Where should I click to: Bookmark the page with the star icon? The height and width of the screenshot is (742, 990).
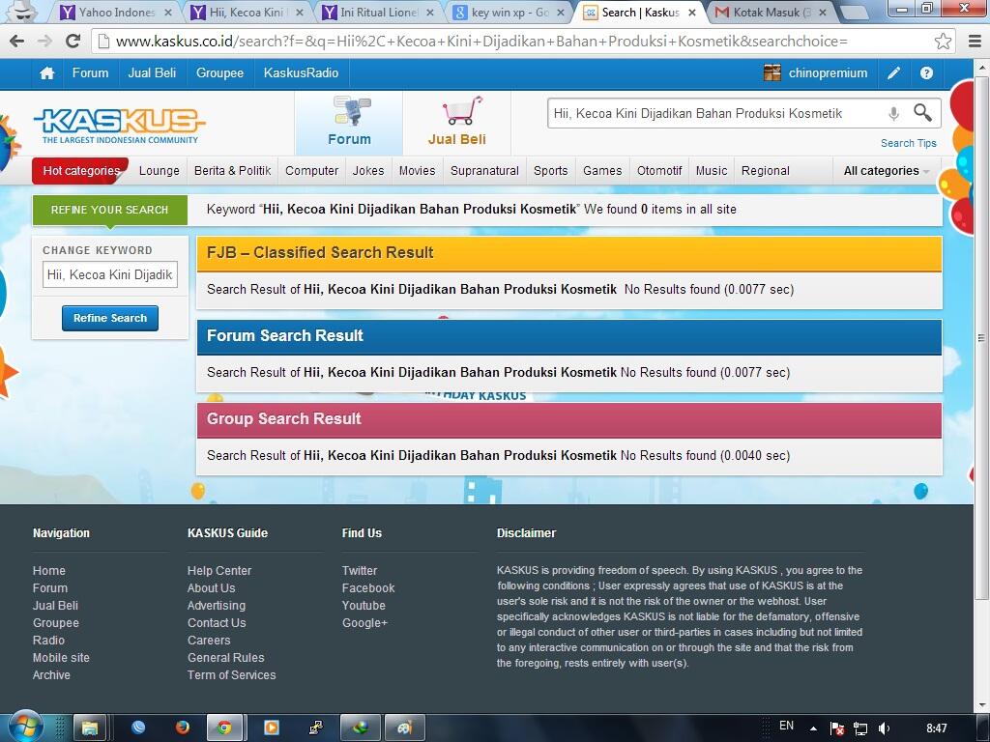click(x=943, y=41)
